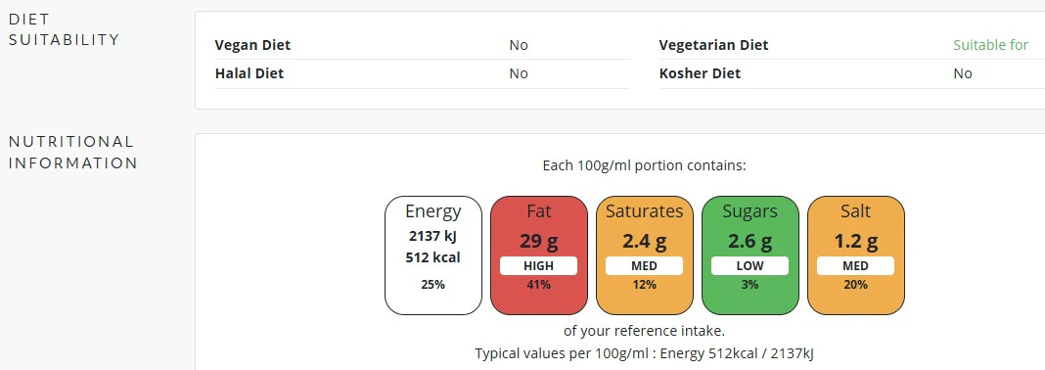Click the 'Each 100g/ml portion contains' text
The image size is (1045, 370).
point(644,165)
